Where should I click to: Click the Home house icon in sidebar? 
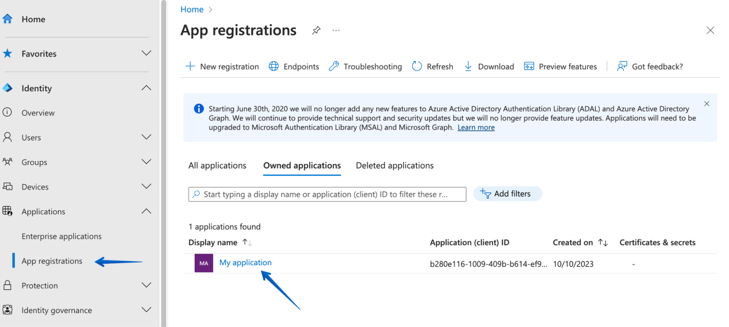click(x=7, y=19)
